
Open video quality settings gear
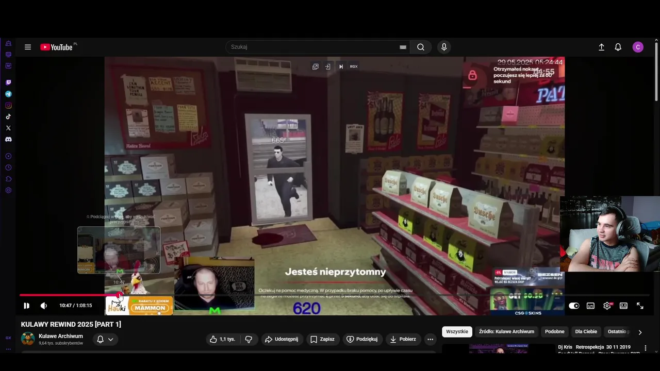[607, 306]
